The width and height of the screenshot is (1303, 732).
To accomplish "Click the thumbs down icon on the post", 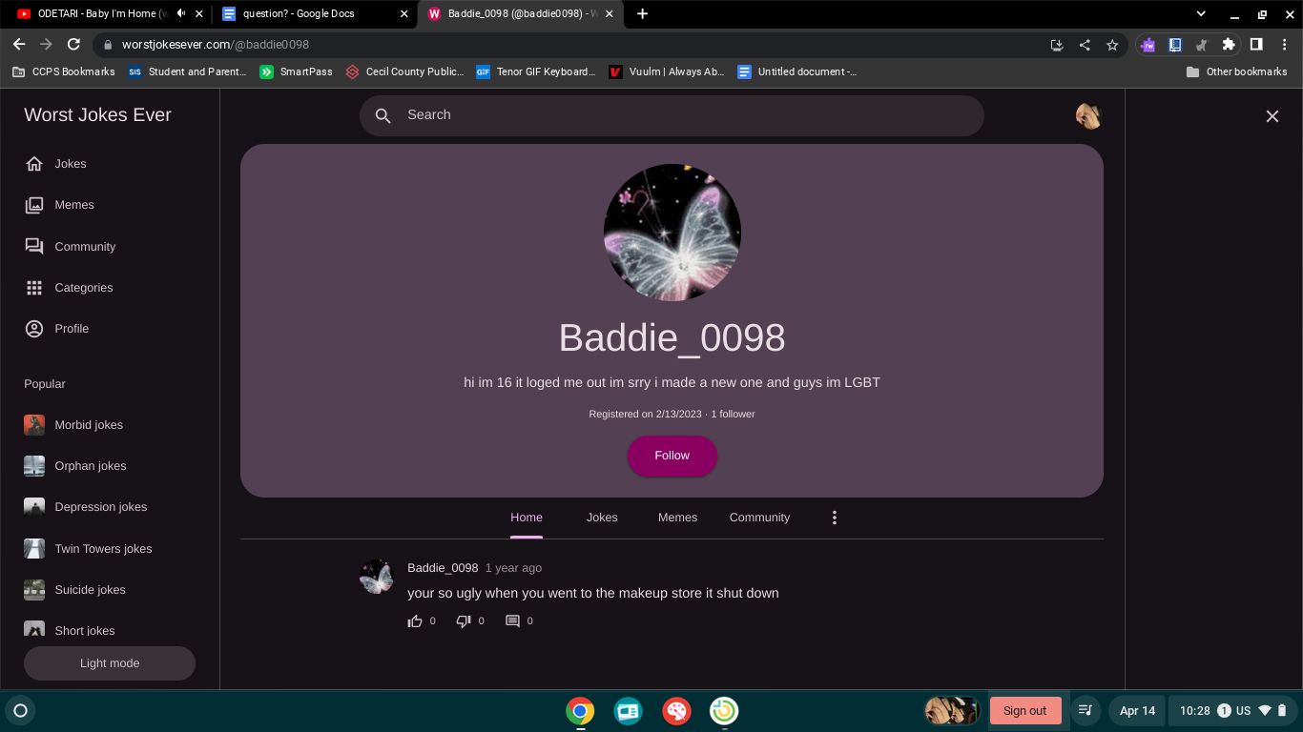I will click(x=464, y=621).
